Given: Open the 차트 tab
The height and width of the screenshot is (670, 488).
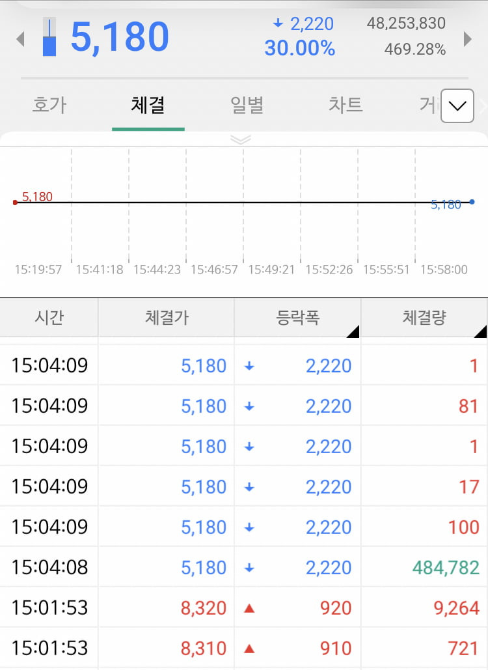Looking at the screenshot, I should coord(346,105).
